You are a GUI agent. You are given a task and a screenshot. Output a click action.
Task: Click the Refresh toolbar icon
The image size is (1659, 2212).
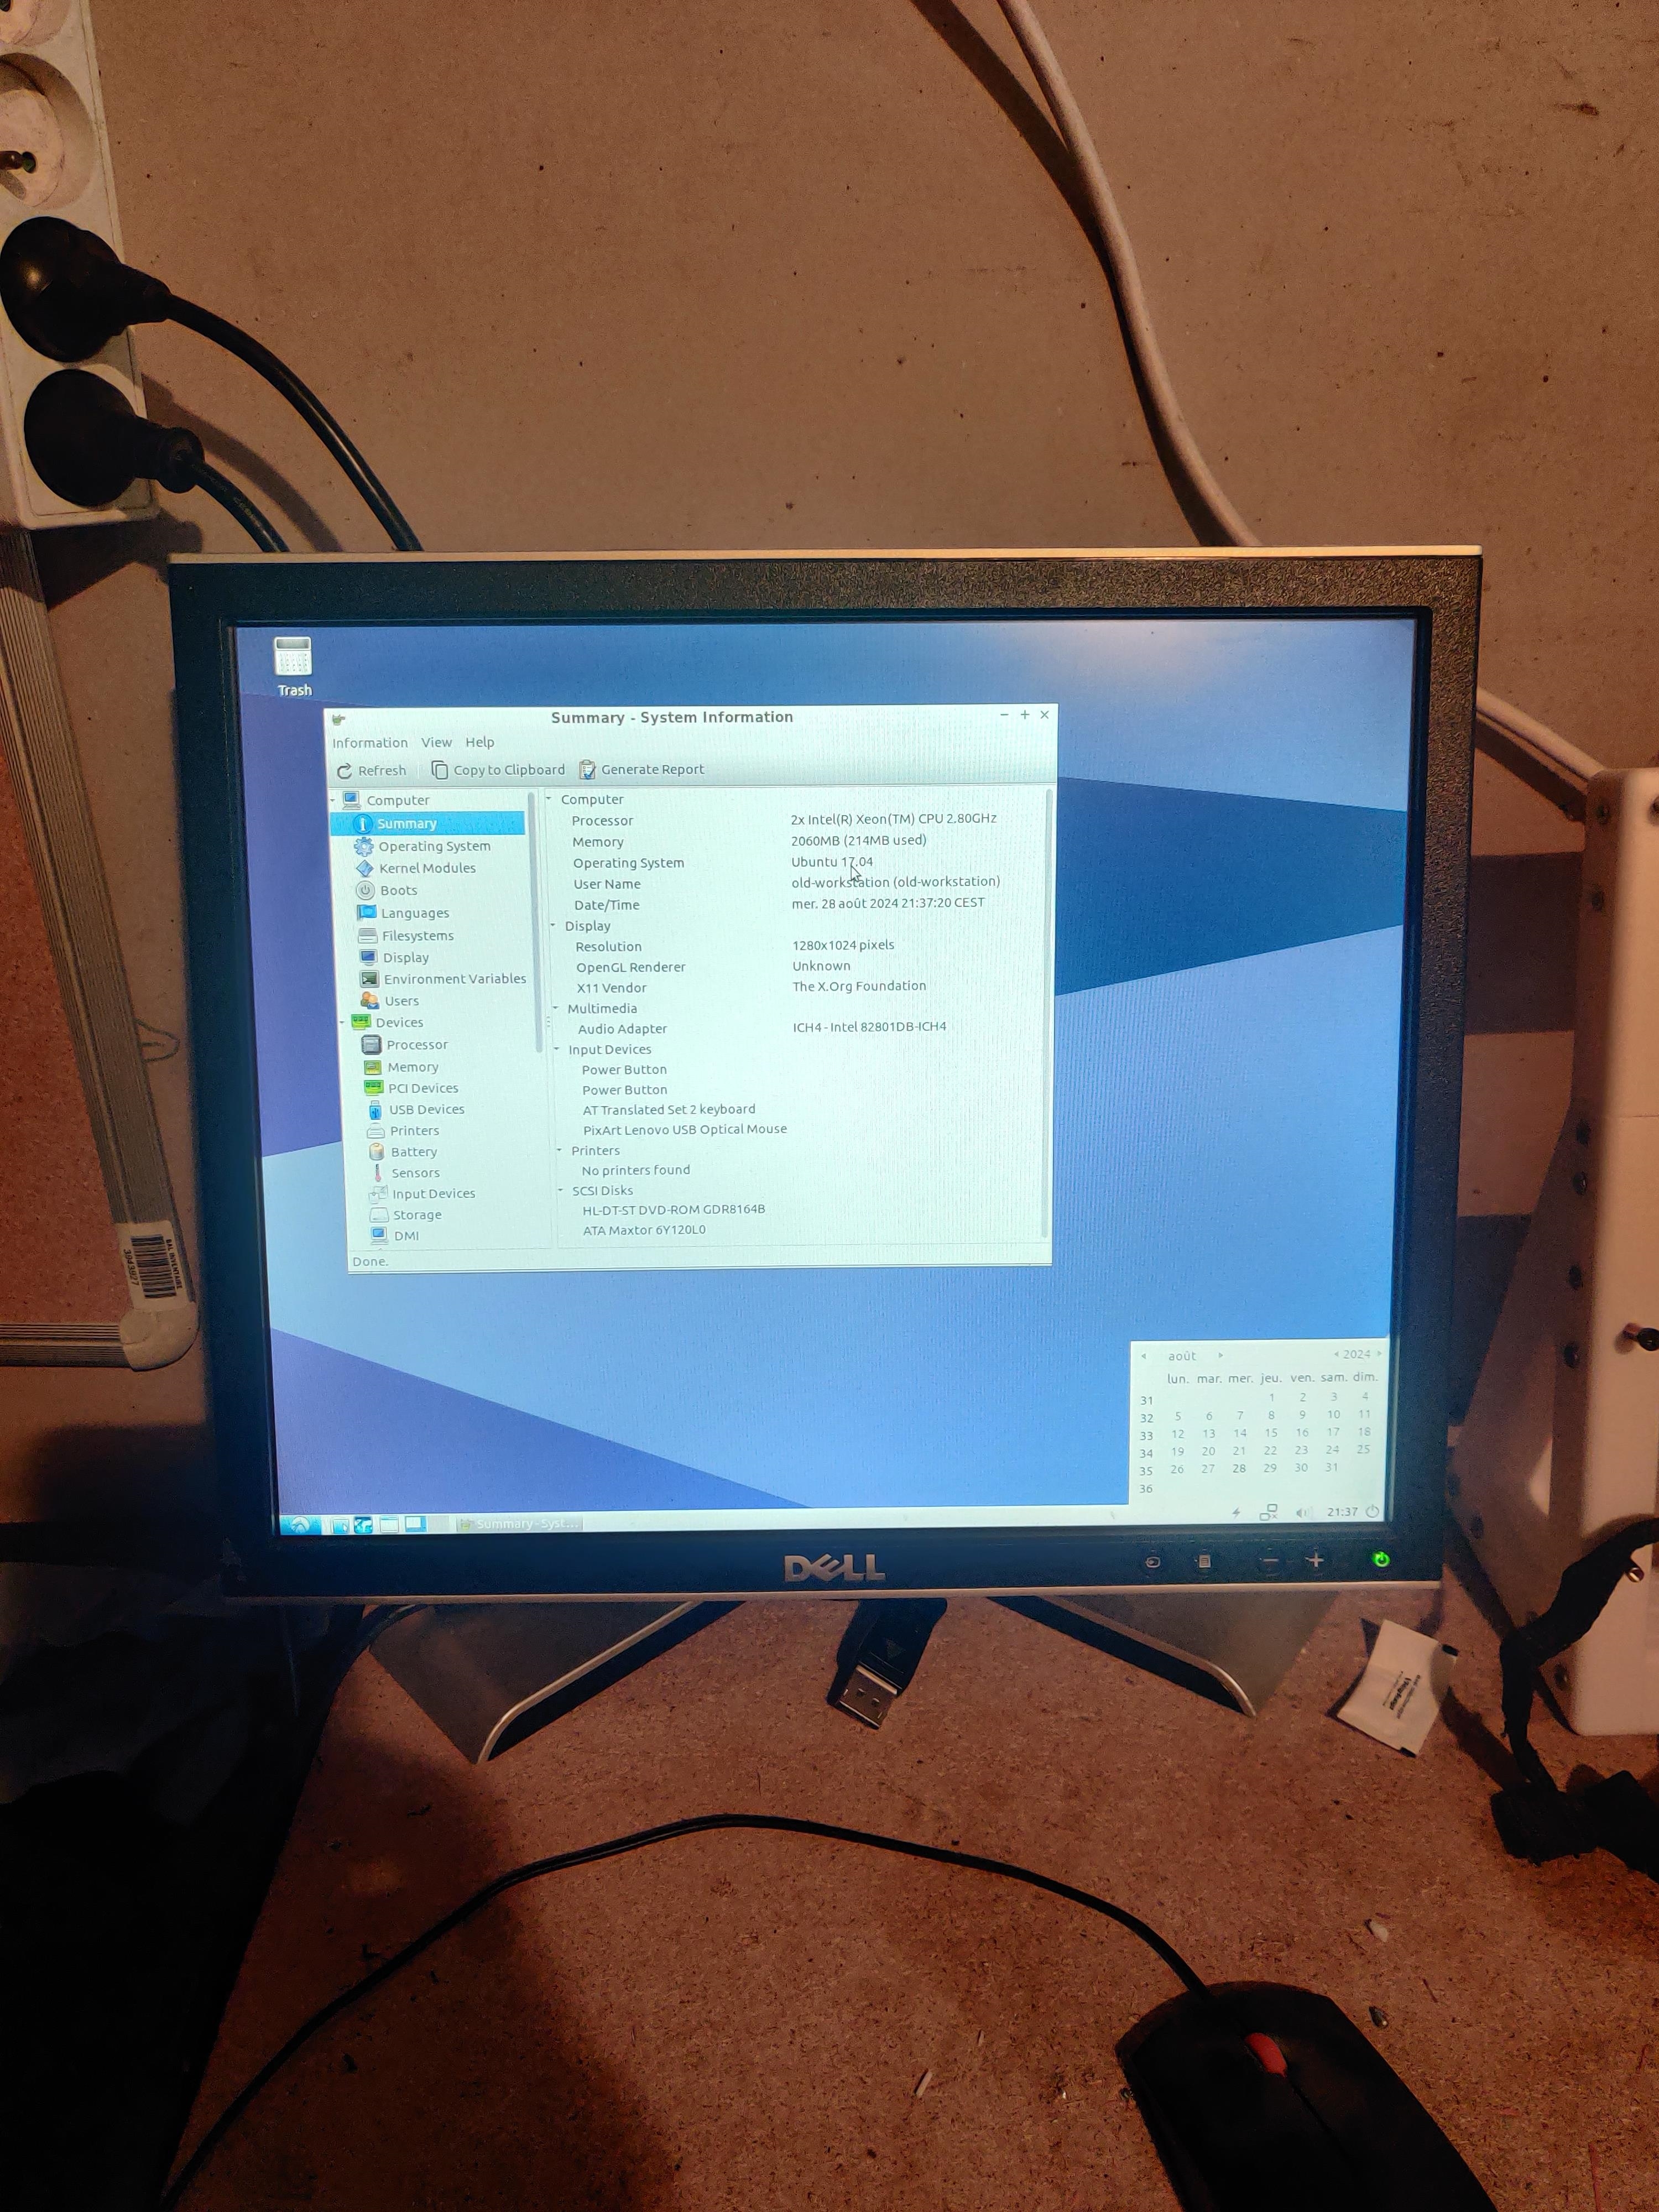[345, 771]
